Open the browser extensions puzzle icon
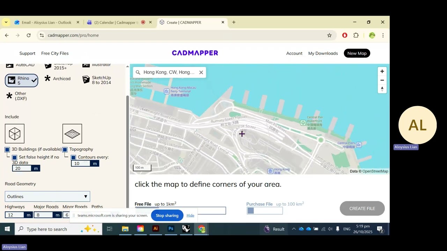 356,35
